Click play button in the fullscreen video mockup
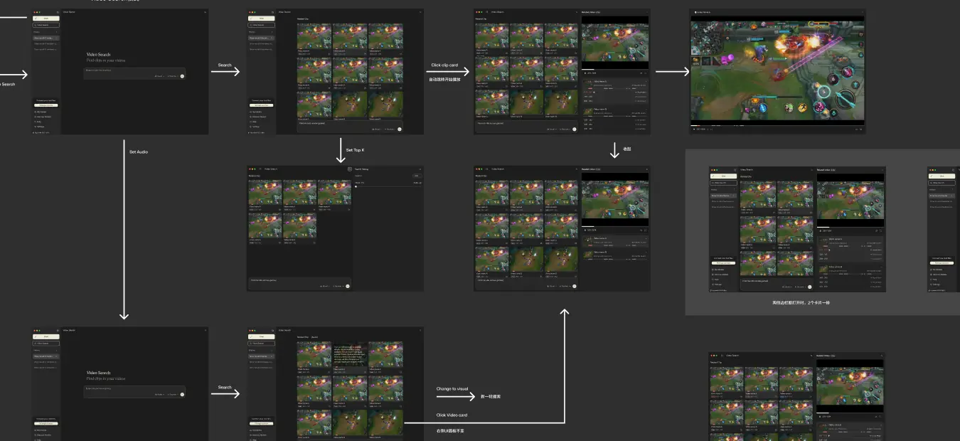 [694, 129]
